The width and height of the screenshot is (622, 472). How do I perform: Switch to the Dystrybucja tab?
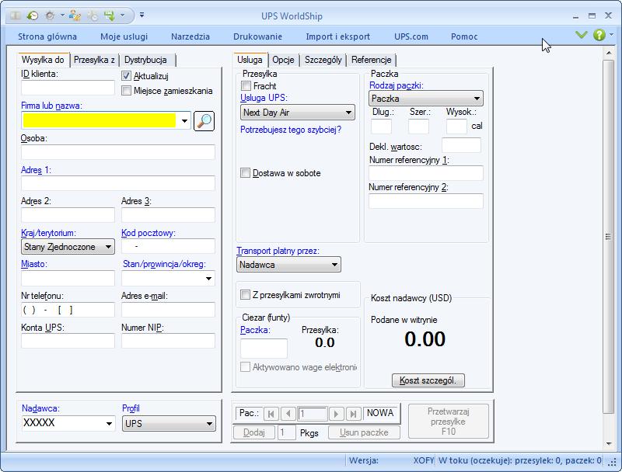tap(145, 60)
